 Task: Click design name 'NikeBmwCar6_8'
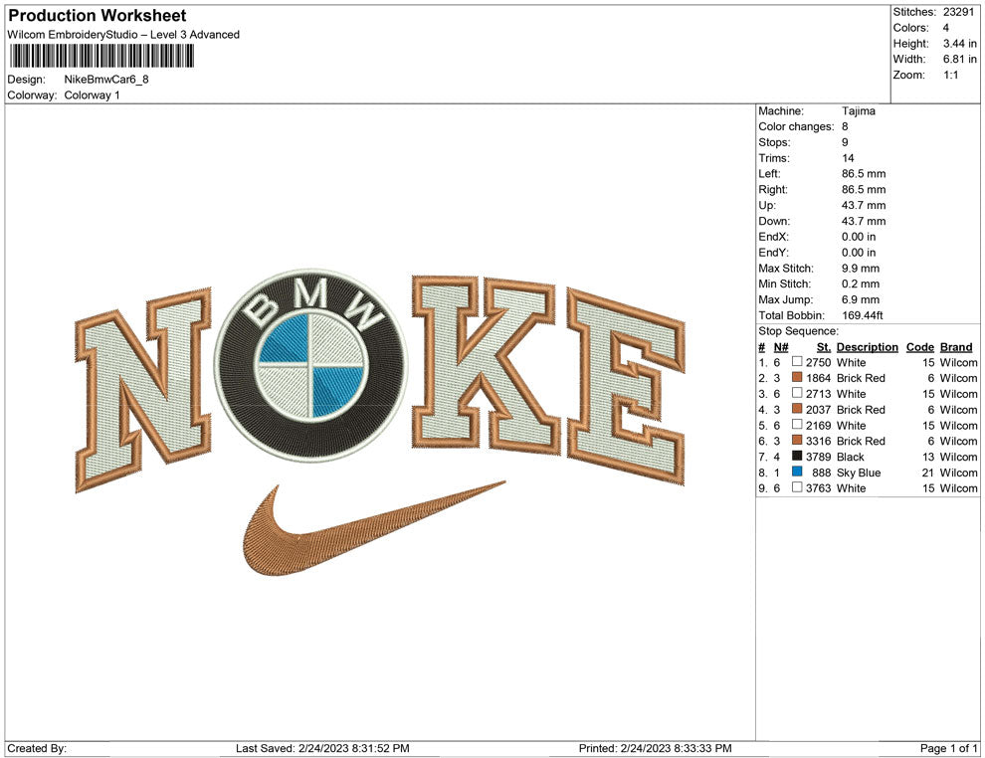click(106, 80)
